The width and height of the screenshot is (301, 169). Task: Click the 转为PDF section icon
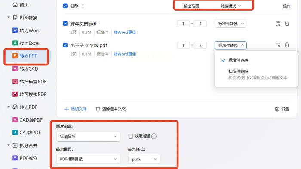[15, 107]
